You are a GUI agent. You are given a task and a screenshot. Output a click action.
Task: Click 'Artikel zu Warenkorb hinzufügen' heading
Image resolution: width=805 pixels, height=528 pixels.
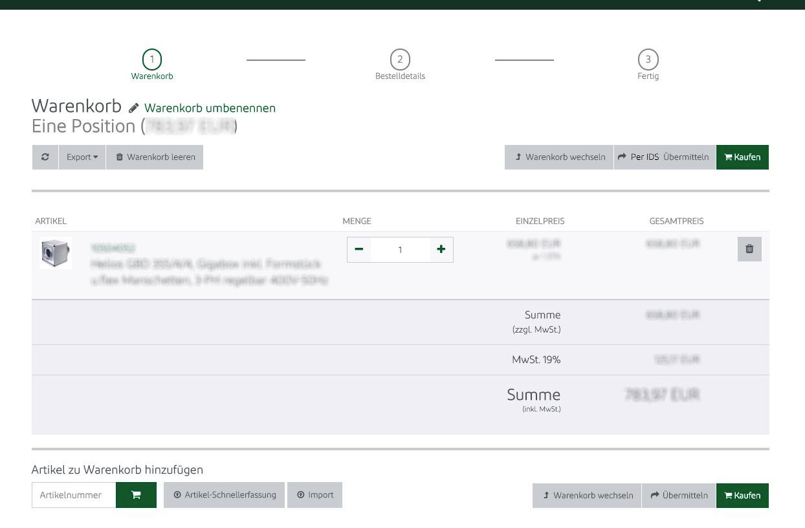(x=117, y=470)
